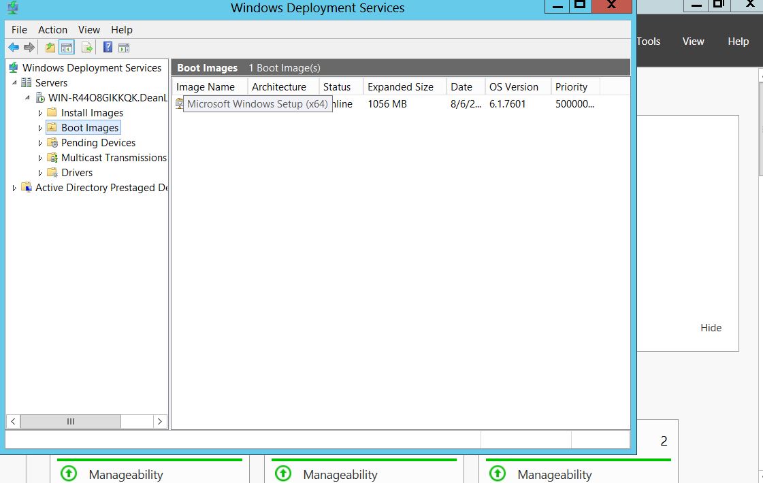Open the File menu

point(20,30)
